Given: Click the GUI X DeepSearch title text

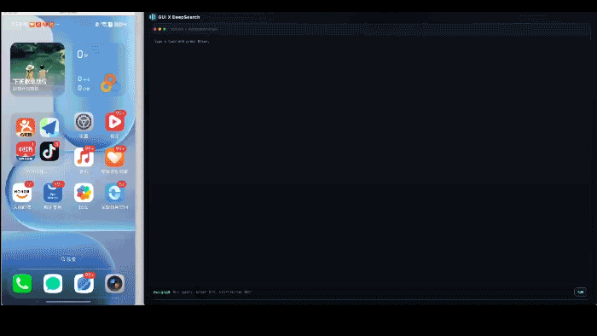Looking at the screenshot, I should click(x=179, y=17).
